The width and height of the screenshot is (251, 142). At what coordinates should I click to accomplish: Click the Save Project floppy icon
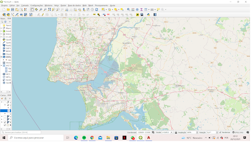(x=13, y=10)
